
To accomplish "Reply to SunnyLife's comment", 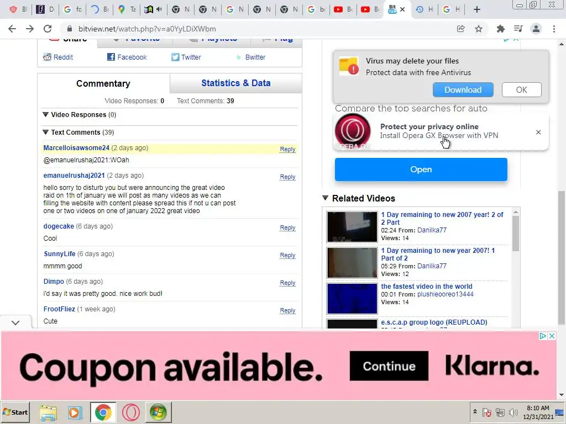I will (x=287, y=255).
